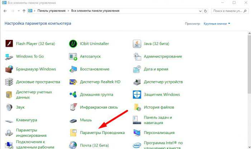Click the Персонализация icon
This screenshot has height=149, width=251.
(137, 133)
